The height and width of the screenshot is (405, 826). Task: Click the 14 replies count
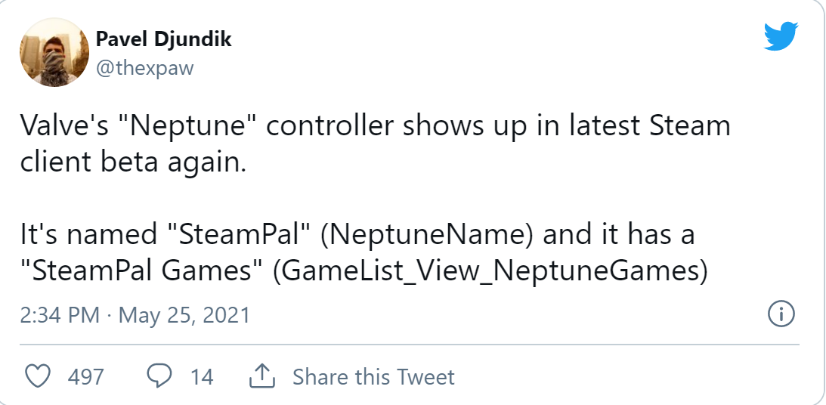click(x=202, y=376)
